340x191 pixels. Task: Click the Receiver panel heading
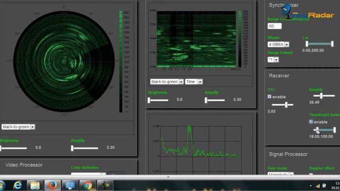click(x=279, y=76)
